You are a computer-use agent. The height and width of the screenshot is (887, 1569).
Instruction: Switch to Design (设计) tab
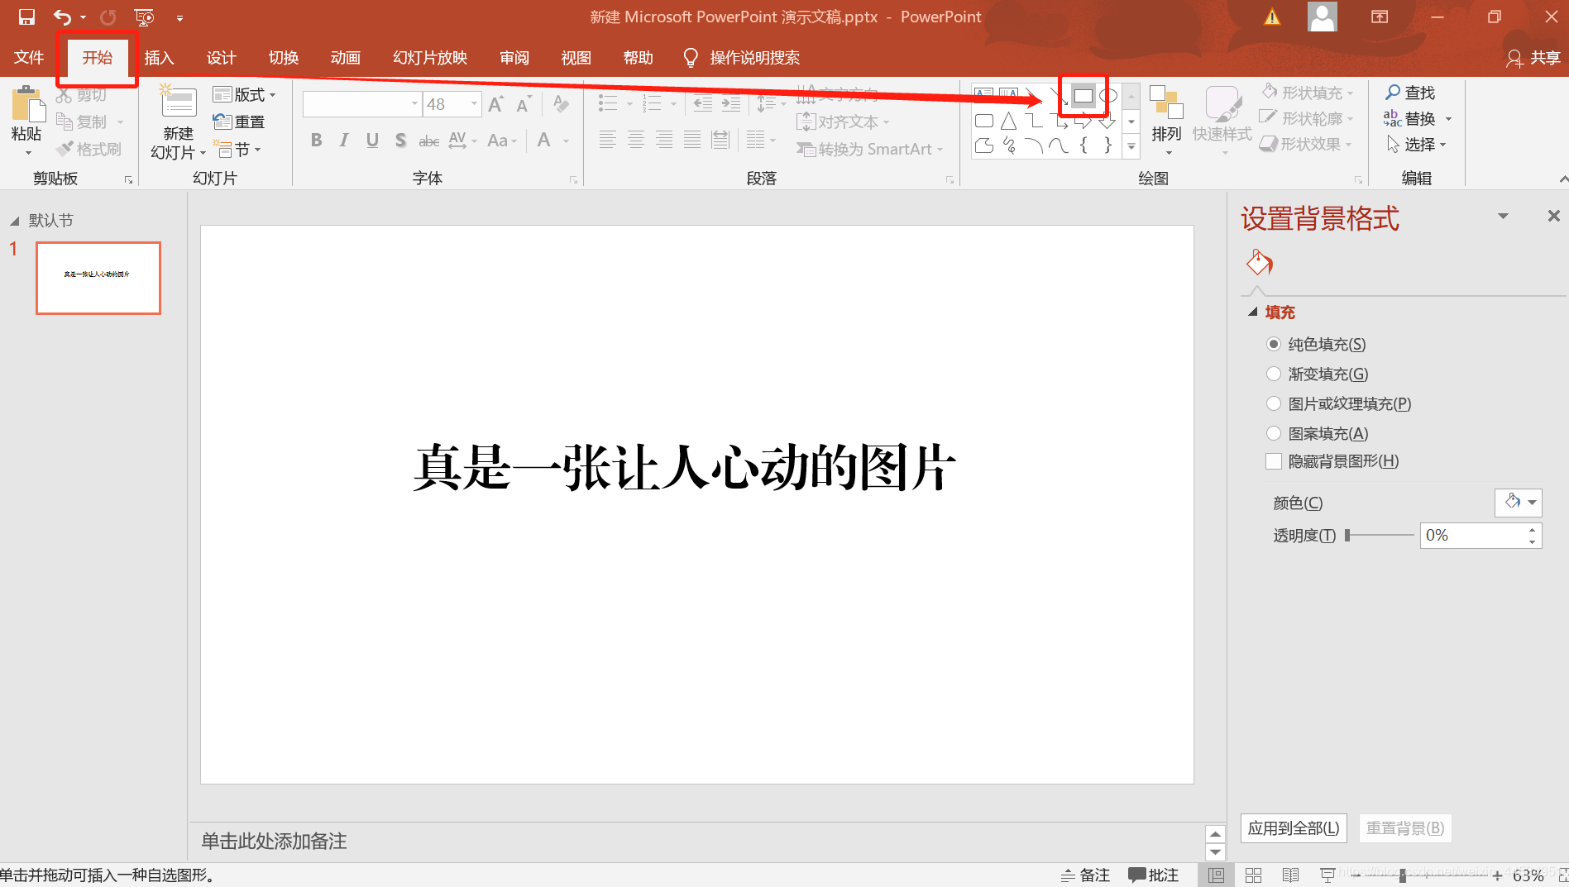point(221,57)
